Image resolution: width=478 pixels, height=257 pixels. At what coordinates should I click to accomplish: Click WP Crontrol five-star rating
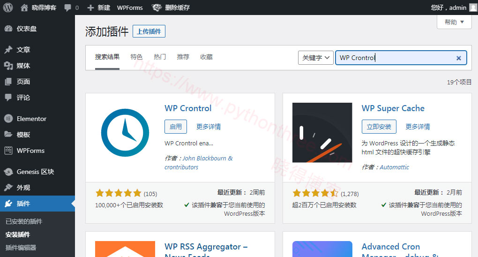tap(118, 193)
